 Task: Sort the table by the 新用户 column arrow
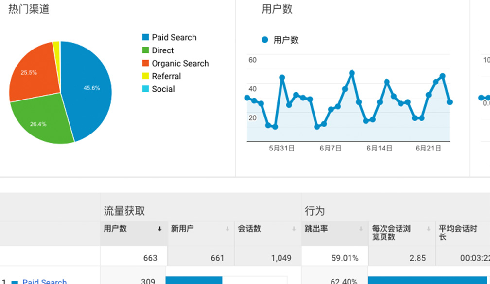[x=227, y=229]
